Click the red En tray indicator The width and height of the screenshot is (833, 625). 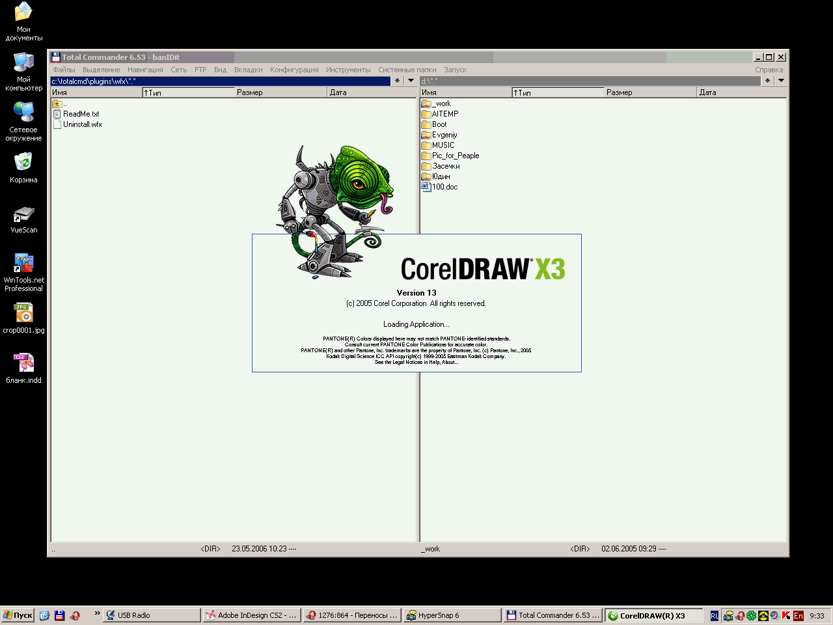click(799, 615)
